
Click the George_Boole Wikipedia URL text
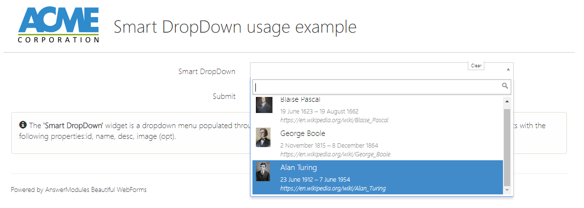tap(335, 154)
